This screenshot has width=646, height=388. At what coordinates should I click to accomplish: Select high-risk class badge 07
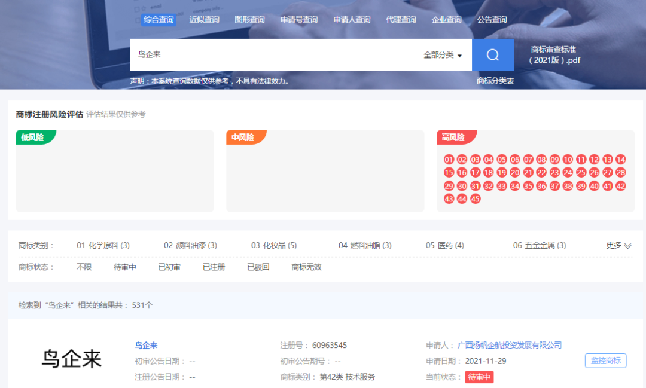[x=528, y=160]
